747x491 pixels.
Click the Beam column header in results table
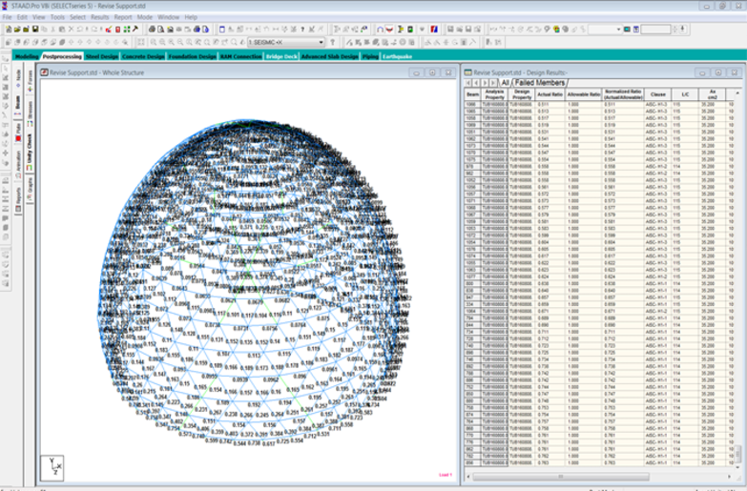pos(471,94)
